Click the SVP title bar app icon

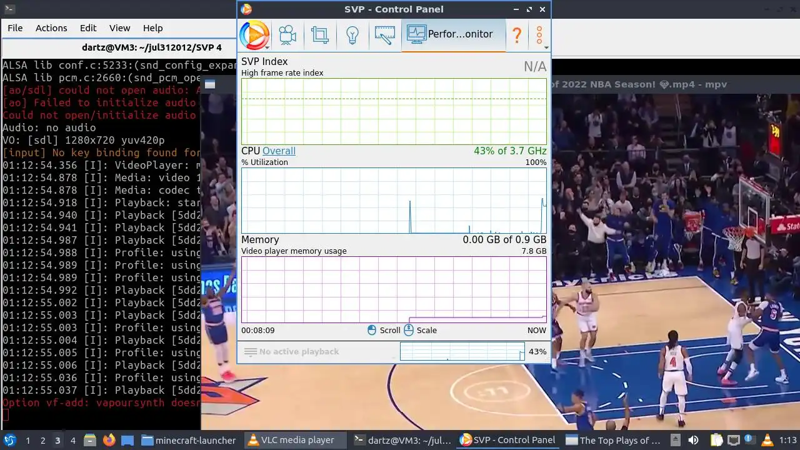(x=246, y=9)
